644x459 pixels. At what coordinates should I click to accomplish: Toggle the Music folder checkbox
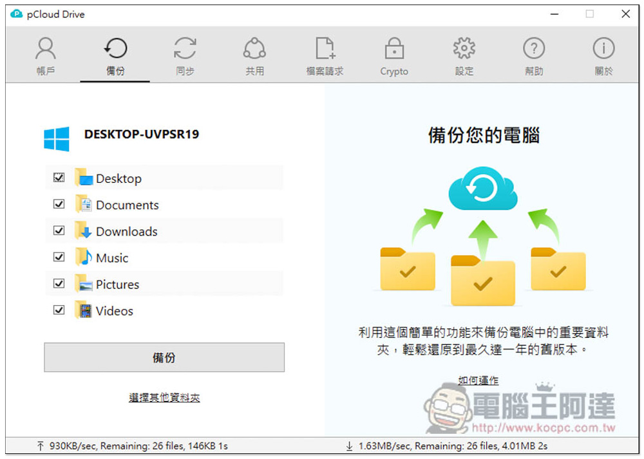(59, 257)
